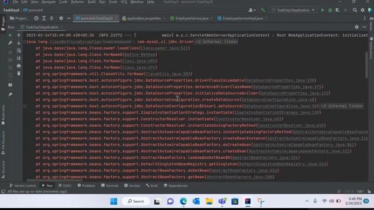Collapse all in Project view

pos(51,18)
